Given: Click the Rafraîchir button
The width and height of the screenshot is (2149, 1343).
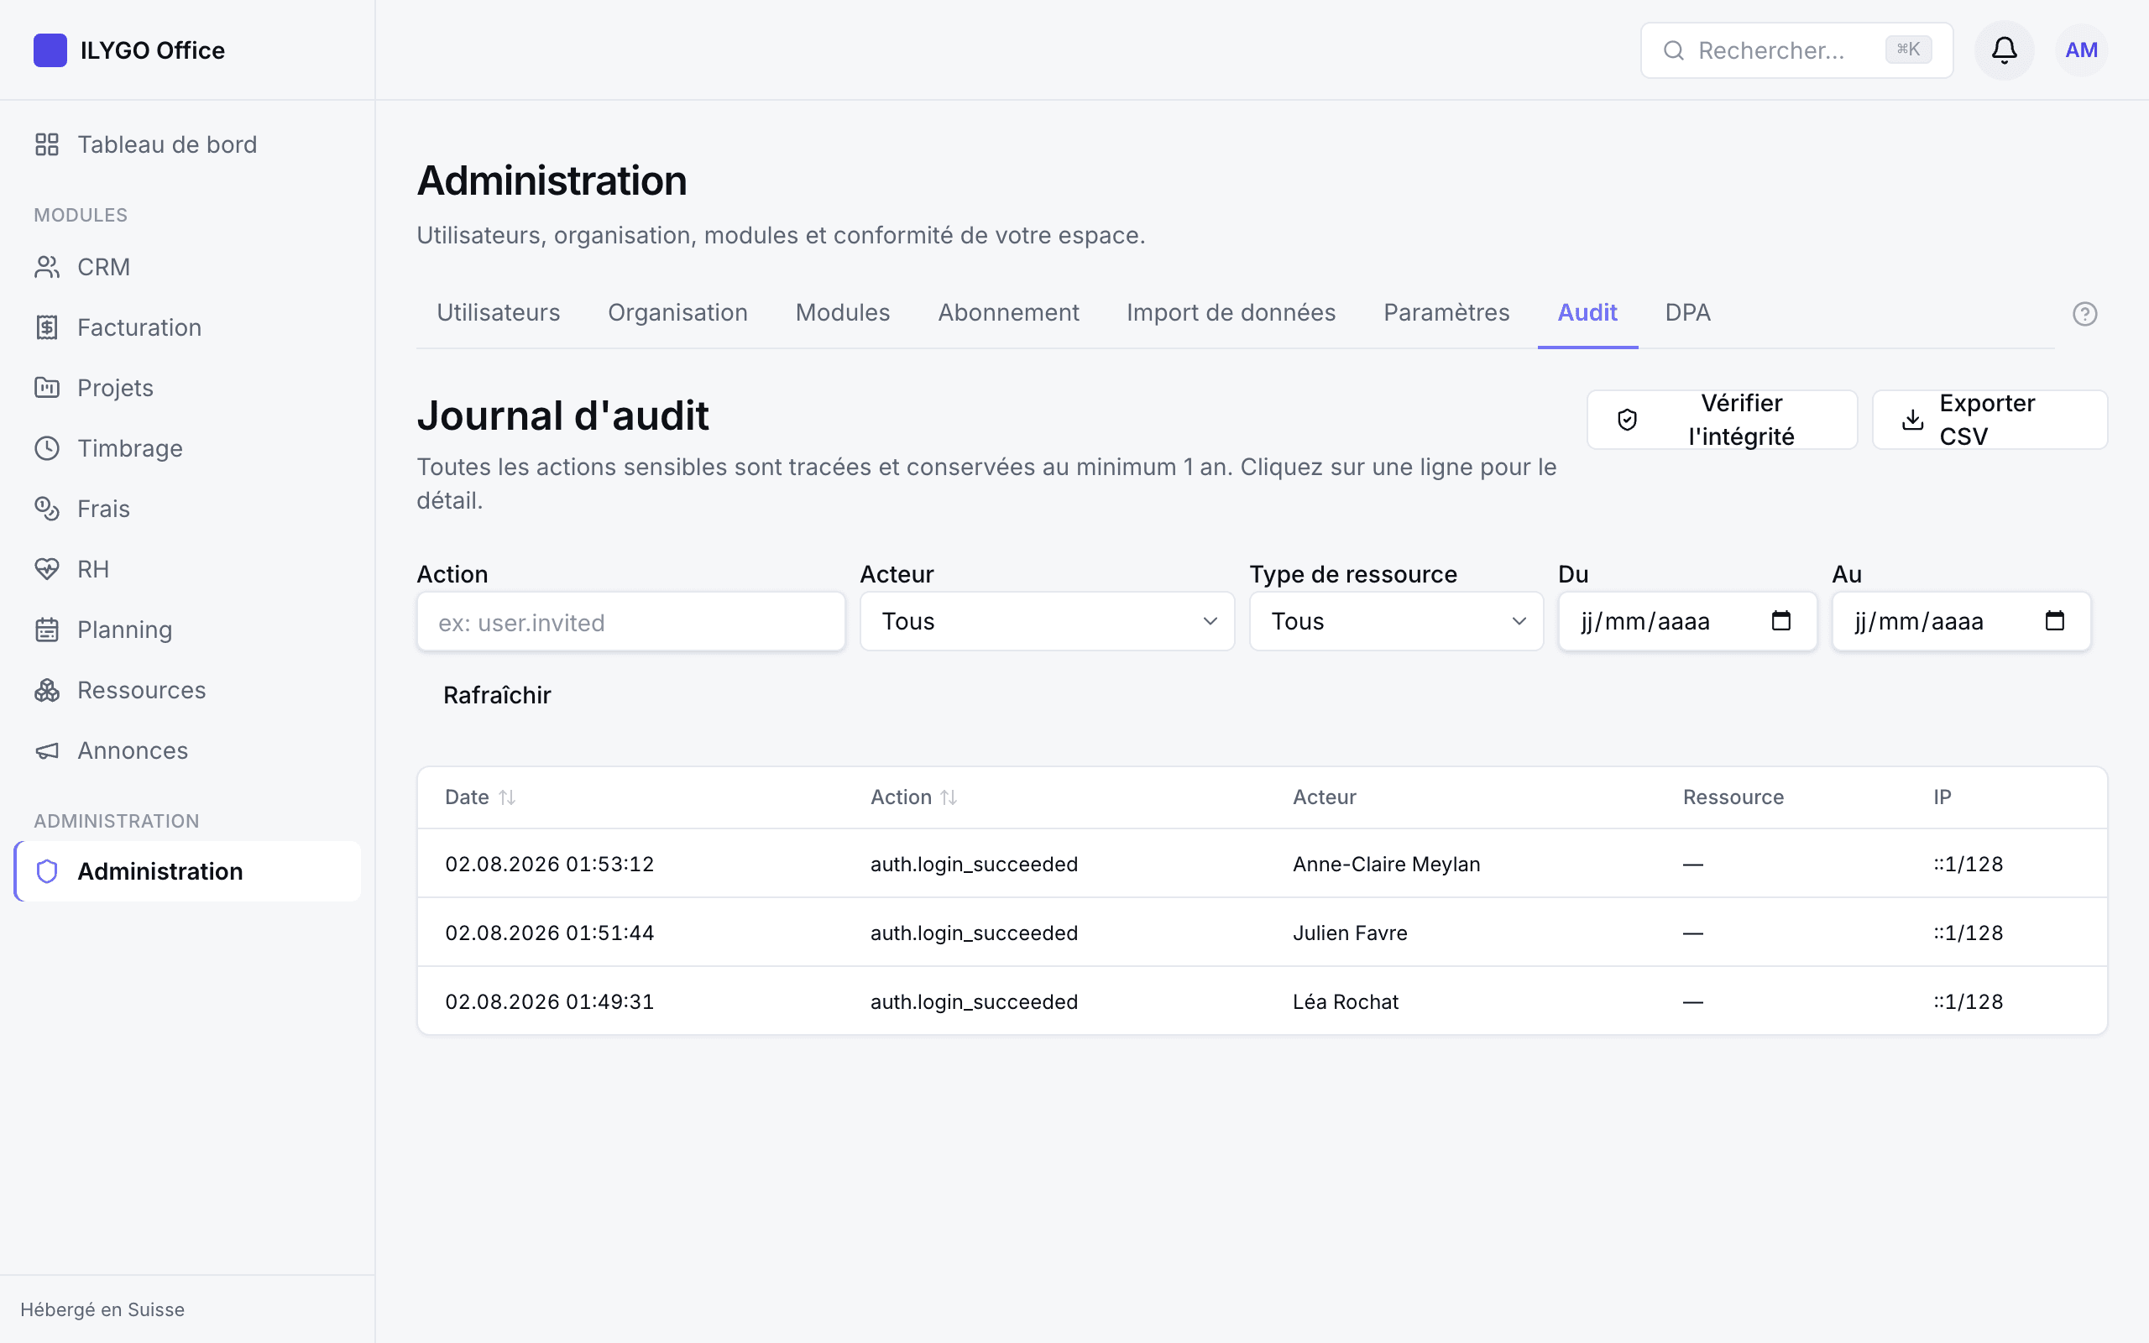Looking at the screenshot, I should [497, 695].
